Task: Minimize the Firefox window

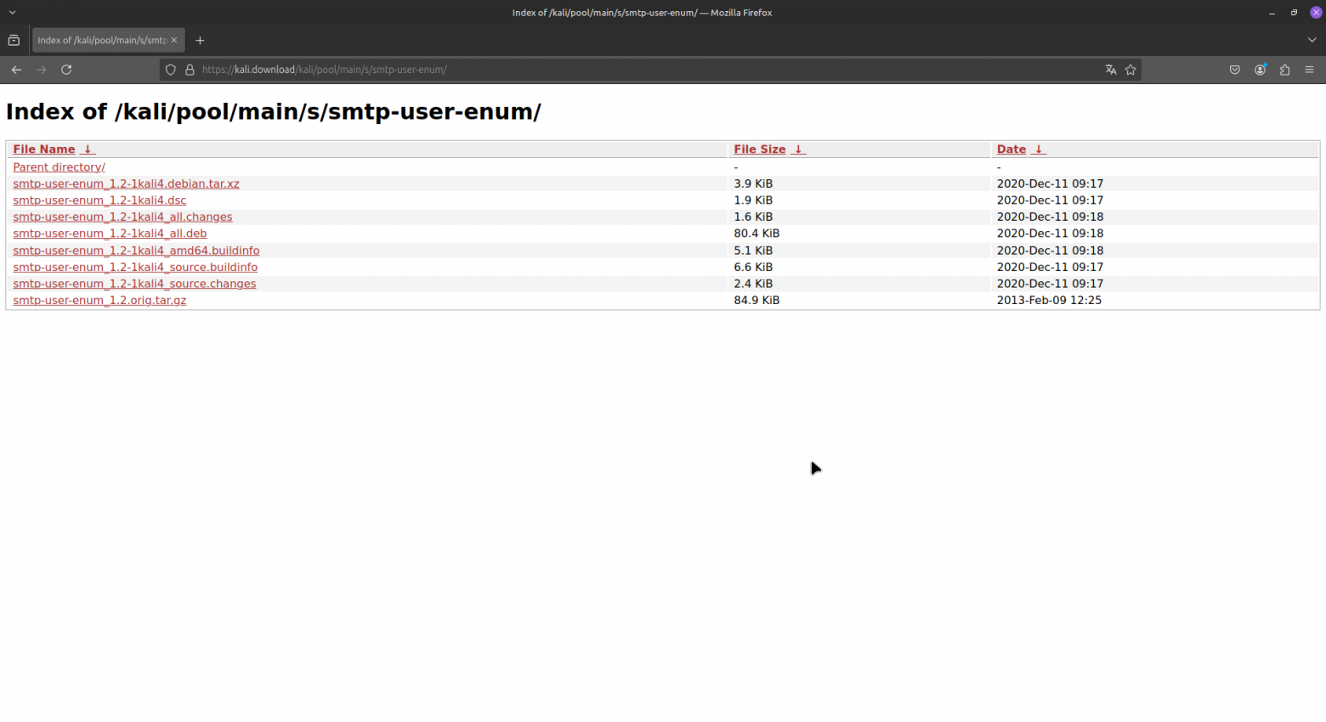Action: 1272,13
